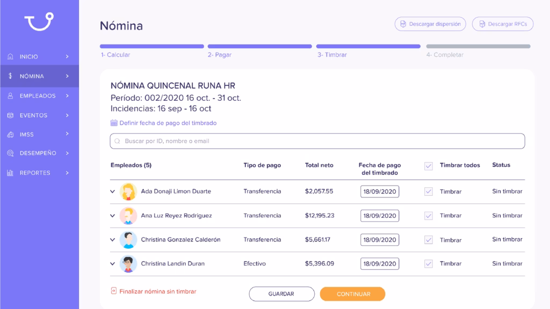Open the 1- Calcular step
This screenshot has height=309, width=550.
tap(115, 55)
